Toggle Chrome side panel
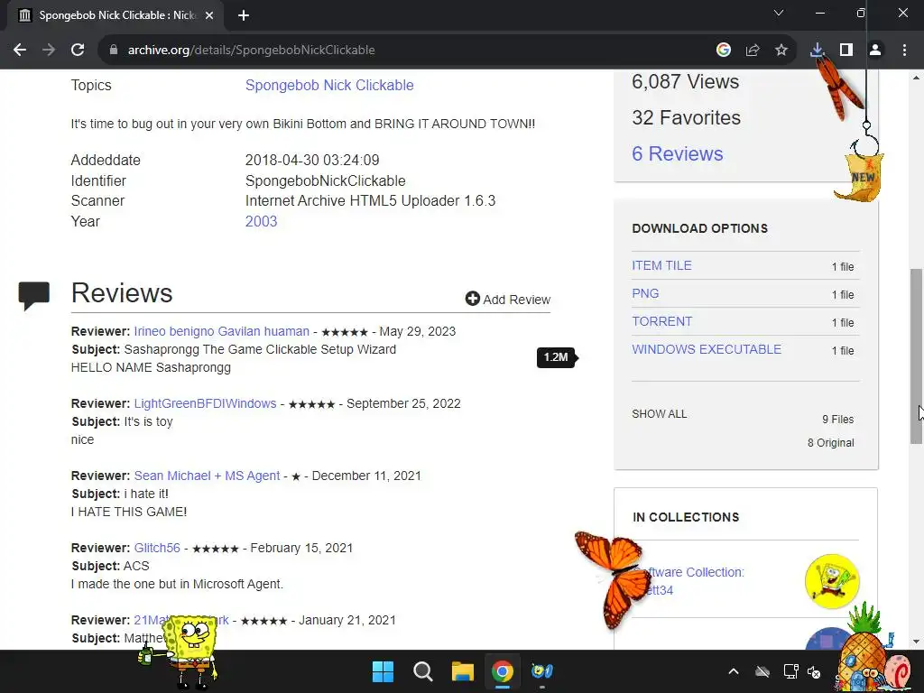This screenshot has height=693, width=924. (846, 51)
